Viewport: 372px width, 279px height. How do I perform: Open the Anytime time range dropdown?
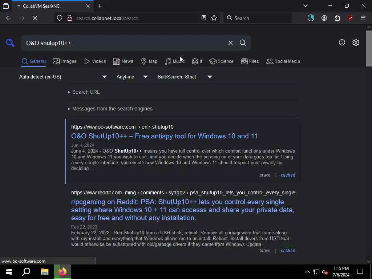132,77
